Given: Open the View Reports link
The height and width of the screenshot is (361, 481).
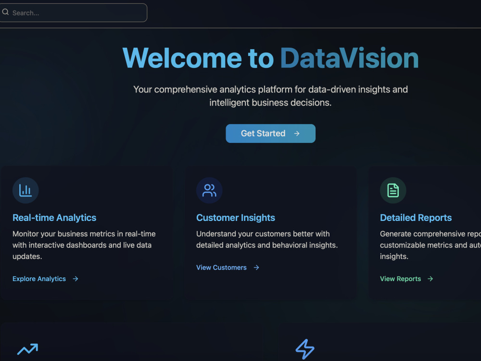Looking at the screenshot, I should pos(407,279).
